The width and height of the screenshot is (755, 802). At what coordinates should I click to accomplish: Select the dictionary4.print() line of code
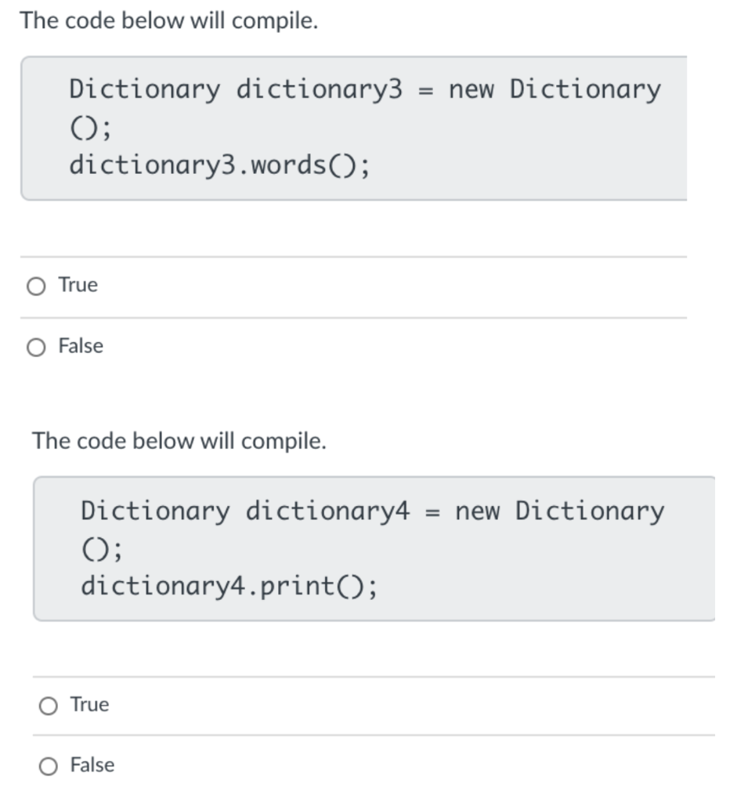click(227, 586)
